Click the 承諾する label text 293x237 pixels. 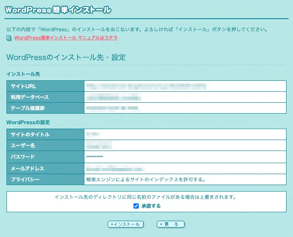pyautogui.click(x=151, y=206)
